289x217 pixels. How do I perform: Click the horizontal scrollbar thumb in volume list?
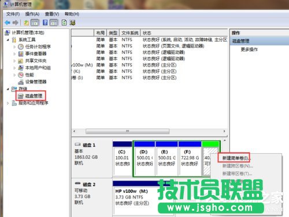coord(128,131)
